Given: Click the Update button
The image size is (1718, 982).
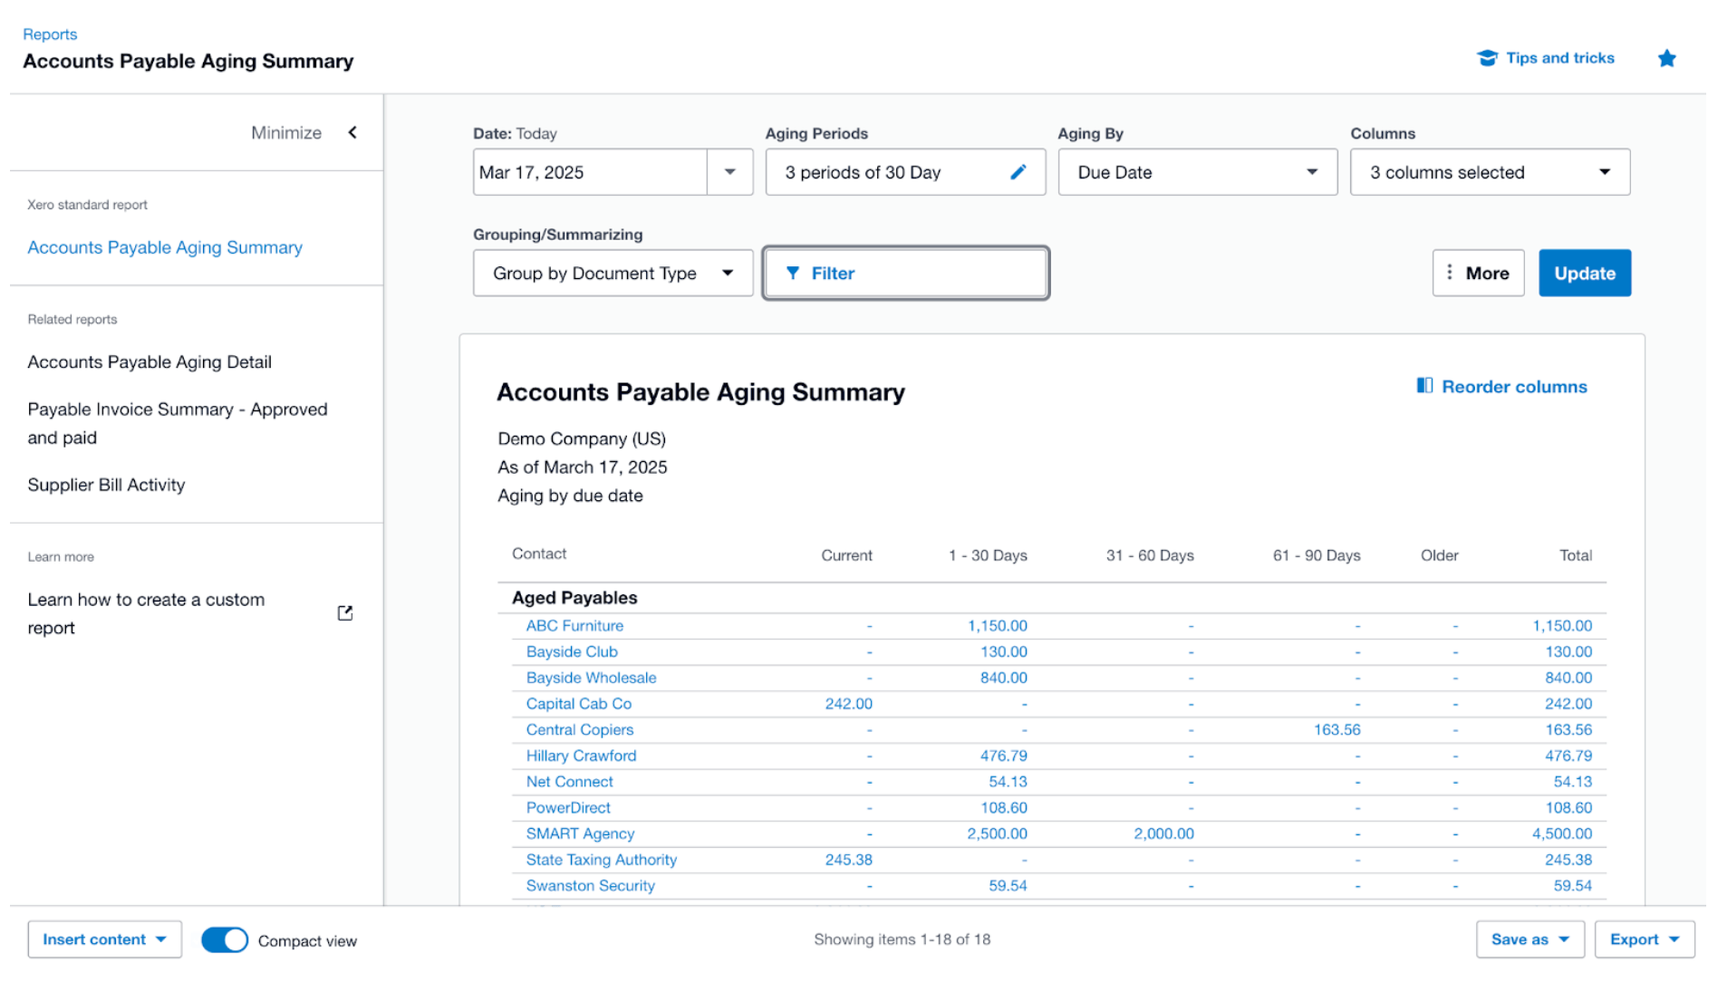Looking at the screenshot, I should (1584, 273).
